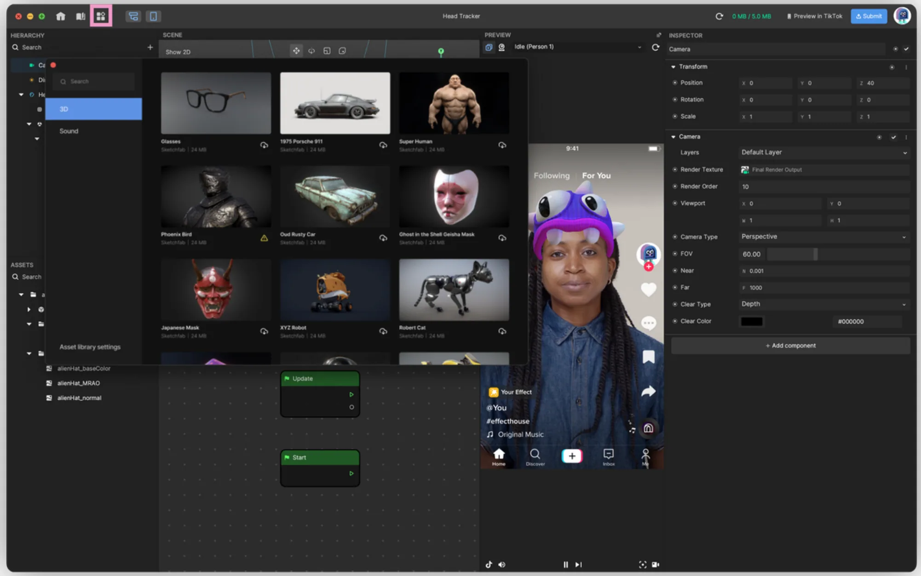
Task: Open the Camera Type dropdown
Action: 823,236
